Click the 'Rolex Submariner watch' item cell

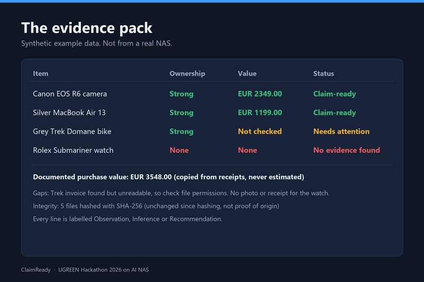(x=73, y=150)
